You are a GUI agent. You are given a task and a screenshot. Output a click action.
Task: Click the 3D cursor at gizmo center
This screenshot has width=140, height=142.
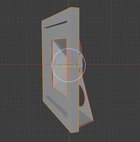click(x=69, y=64)
